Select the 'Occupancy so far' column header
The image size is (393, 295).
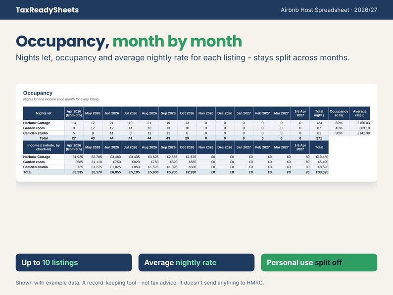(x=339, y=113)
